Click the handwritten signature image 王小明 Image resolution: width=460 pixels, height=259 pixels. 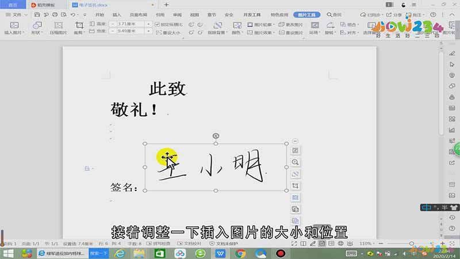pos(216,167)
